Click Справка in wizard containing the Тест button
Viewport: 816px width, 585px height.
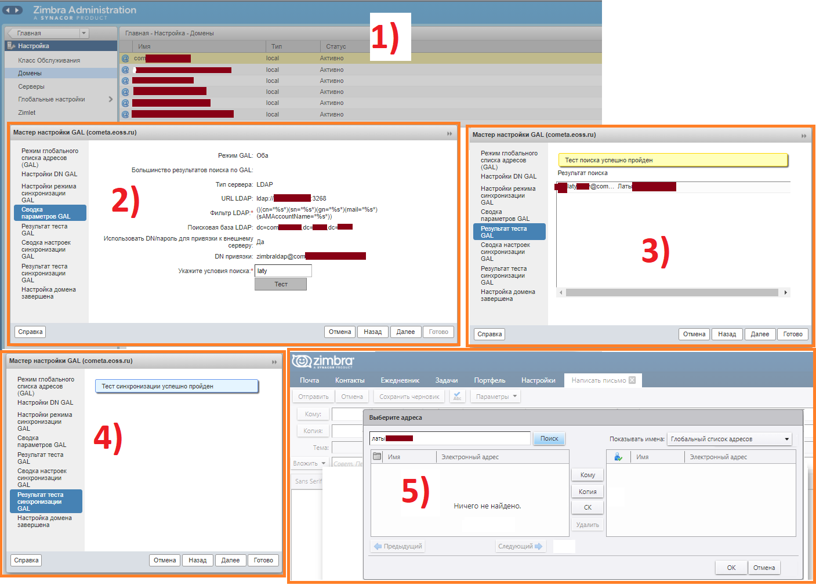[30, 332]
